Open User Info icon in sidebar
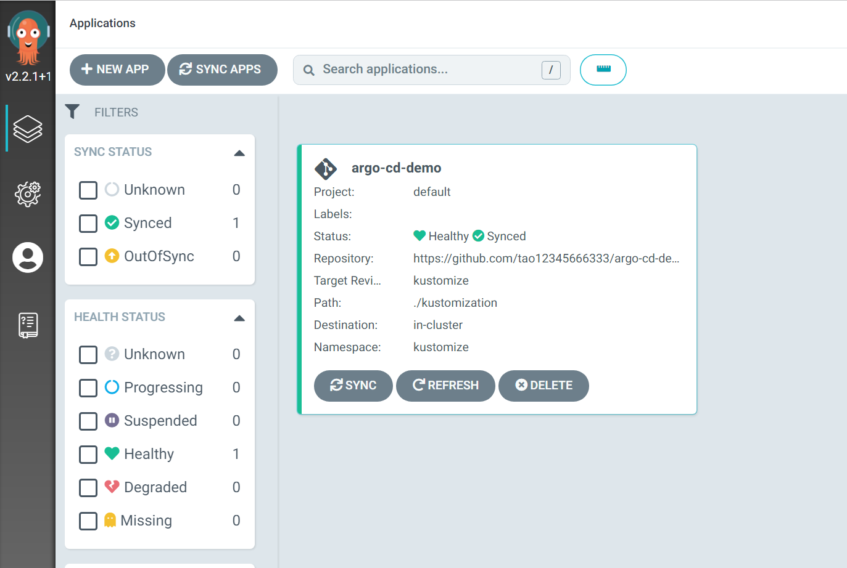Image resolution: width=847 pixels, height=568 pixels. pos(28,257)
